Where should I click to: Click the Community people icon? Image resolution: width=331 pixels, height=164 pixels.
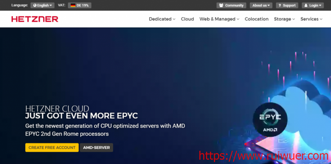coord(221,6)
